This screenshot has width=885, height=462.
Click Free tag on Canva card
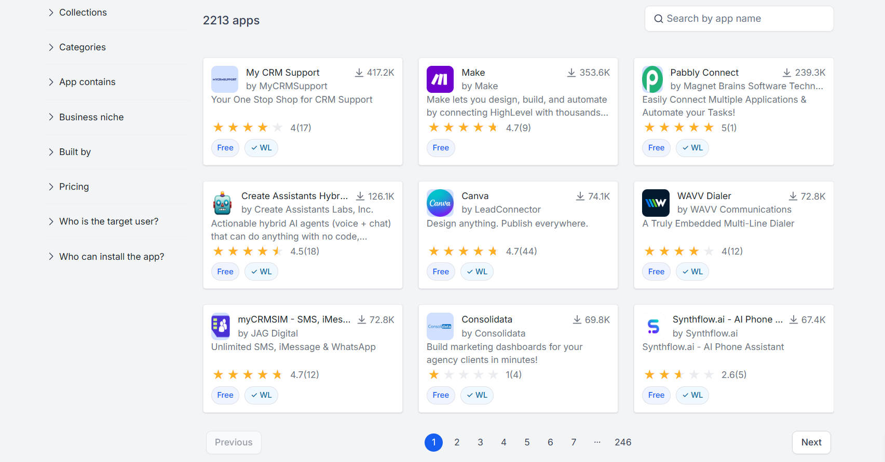(441, 272)
